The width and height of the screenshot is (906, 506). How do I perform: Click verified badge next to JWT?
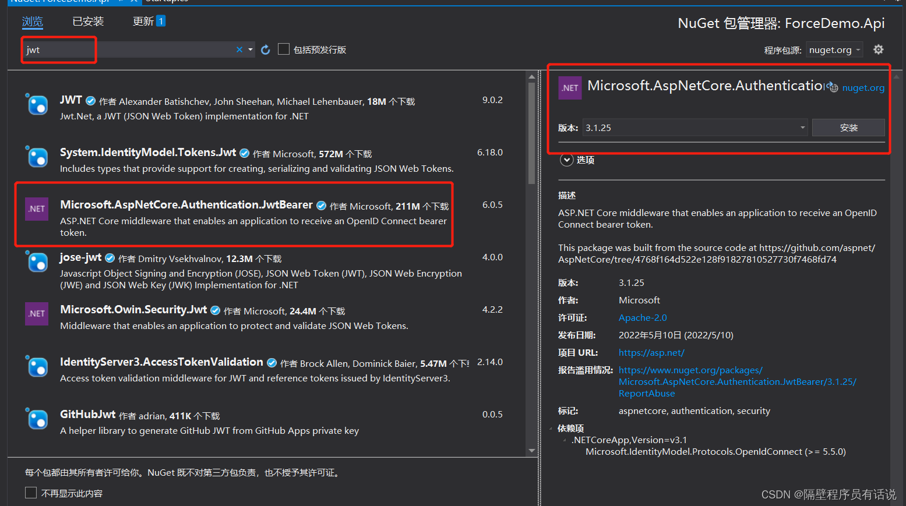[91, 101]
